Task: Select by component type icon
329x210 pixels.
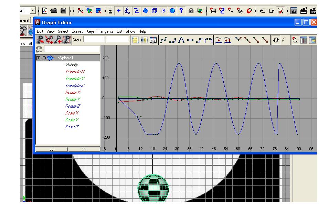Action: 98,11
